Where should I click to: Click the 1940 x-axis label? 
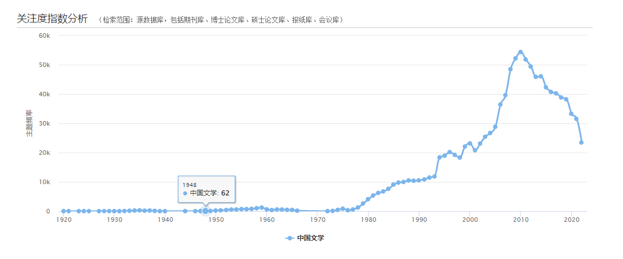coord(165,220)
